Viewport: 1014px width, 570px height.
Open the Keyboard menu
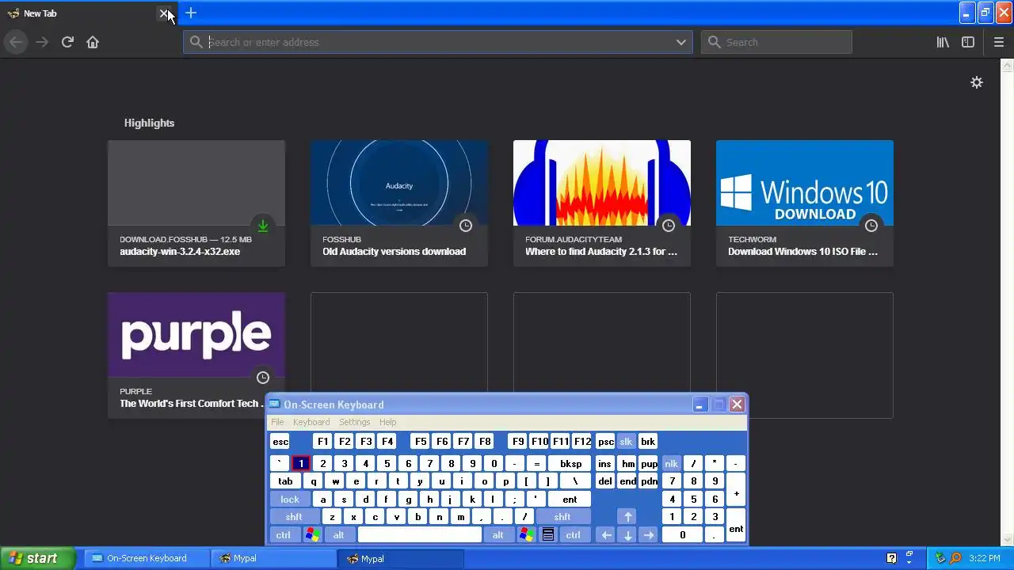coord(311,422)
